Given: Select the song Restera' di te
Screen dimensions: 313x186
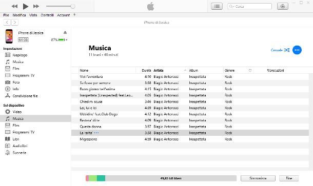Looking at the screenshot, I should coord(190,120).
